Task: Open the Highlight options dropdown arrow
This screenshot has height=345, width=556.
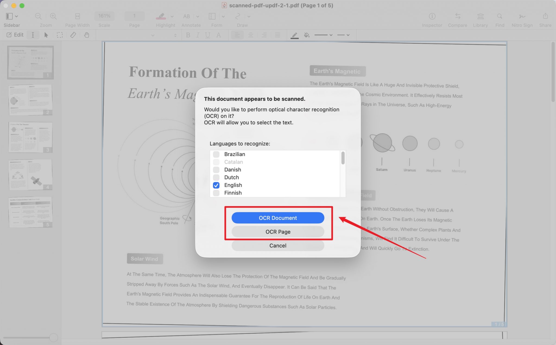Action: pos(172,16)
